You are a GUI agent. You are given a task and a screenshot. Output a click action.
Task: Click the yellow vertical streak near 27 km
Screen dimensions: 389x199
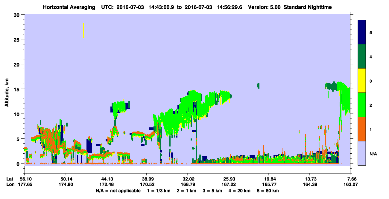(83, 30)
